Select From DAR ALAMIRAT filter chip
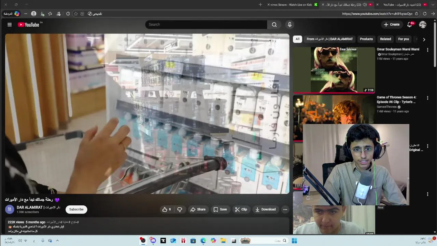The height and width of the screenshot is (246, 437). click(x=329, y=39)
